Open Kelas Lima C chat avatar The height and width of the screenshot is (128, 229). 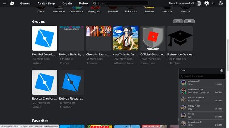(183, 123)
